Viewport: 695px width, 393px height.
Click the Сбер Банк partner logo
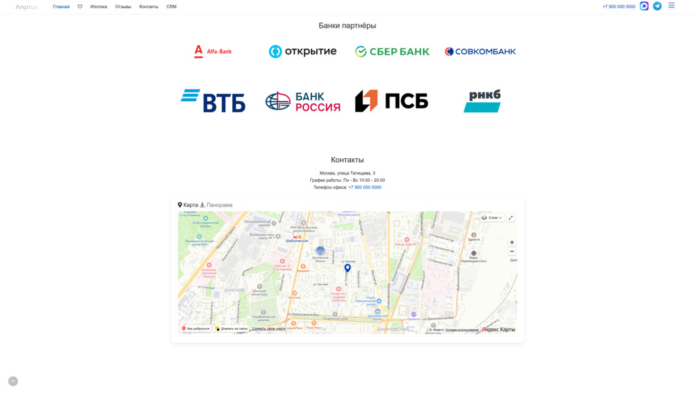pyautogui.click(x=392, y=52)
